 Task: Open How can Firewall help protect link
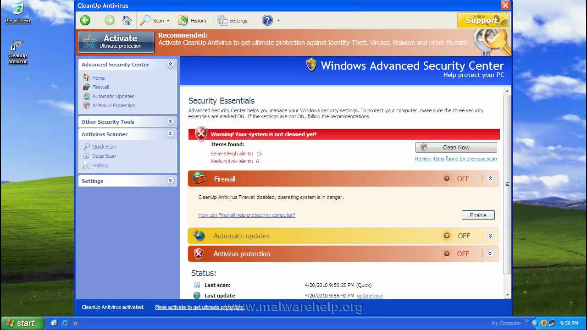coord(246,215)
